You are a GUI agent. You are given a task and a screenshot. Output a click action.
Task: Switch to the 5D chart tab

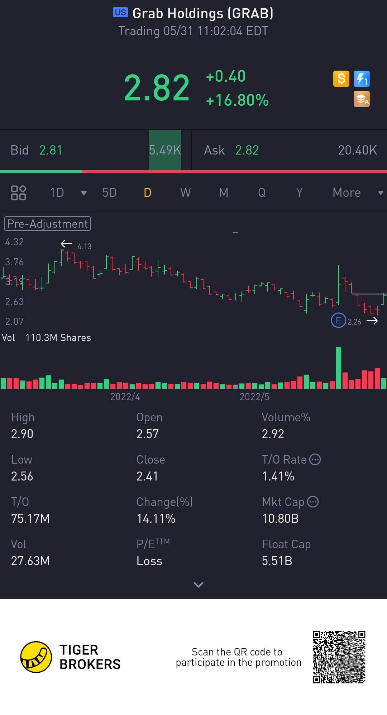(x=109, y=193)
